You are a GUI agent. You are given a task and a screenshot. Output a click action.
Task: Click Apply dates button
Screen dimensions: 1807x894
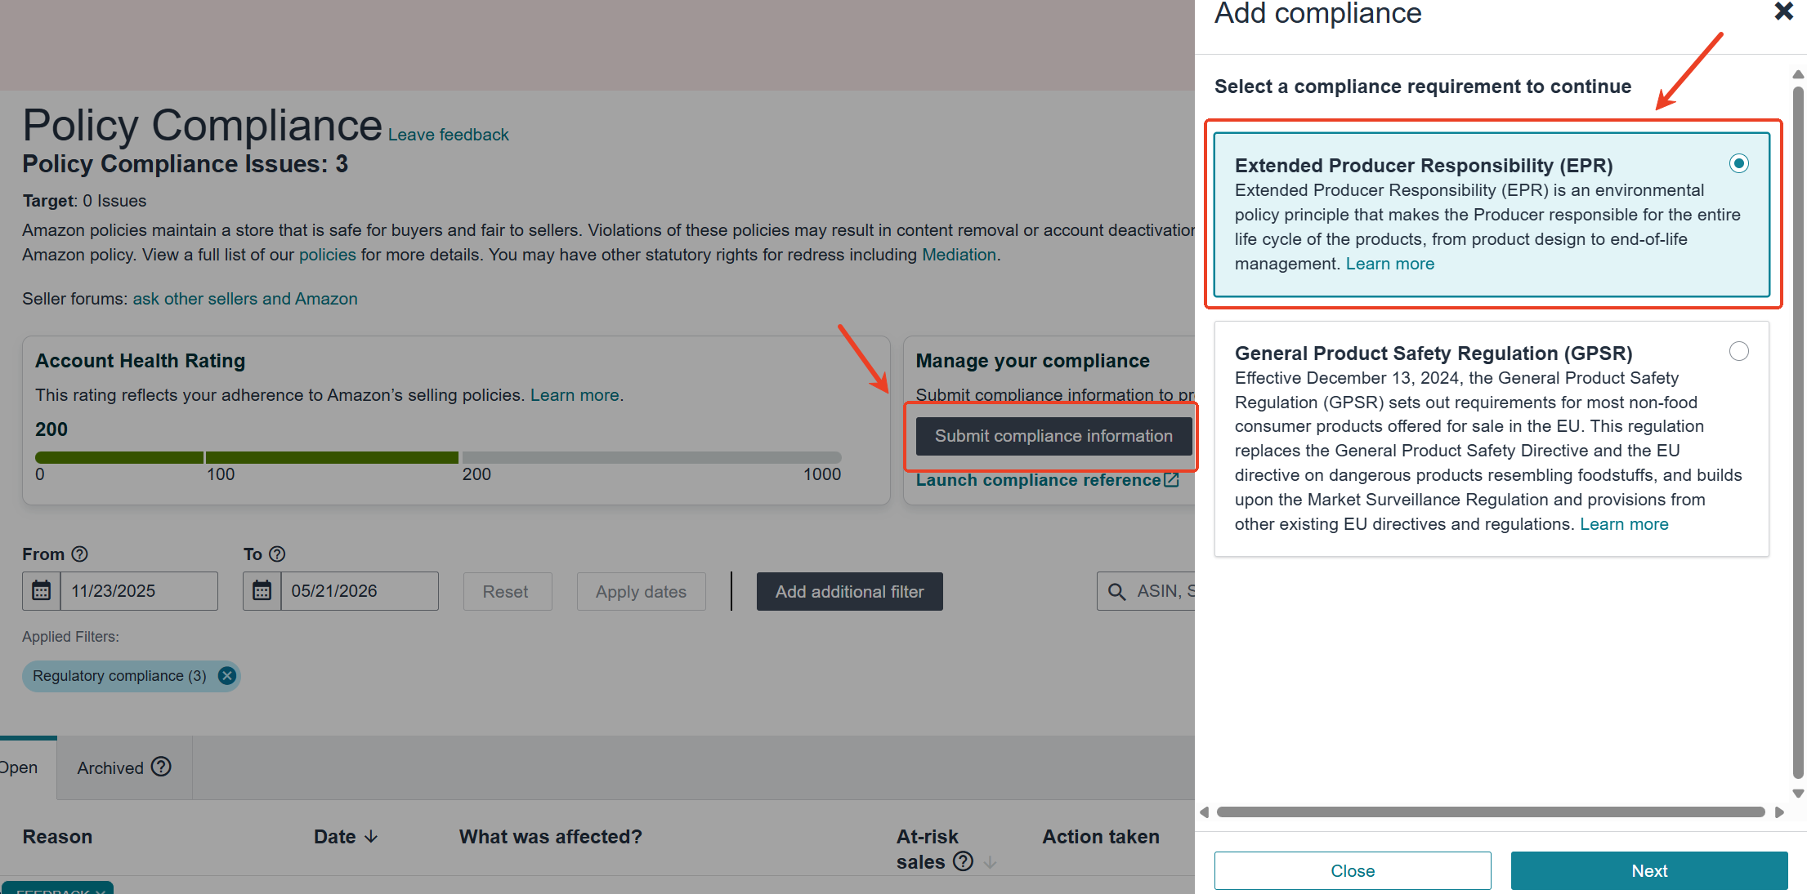[641, 591]
